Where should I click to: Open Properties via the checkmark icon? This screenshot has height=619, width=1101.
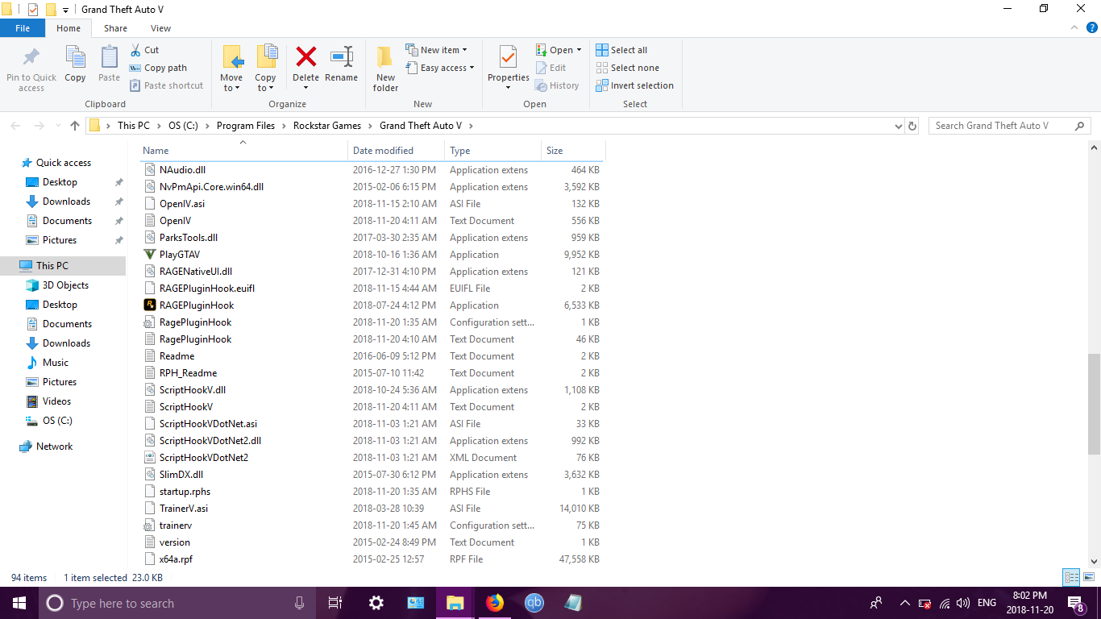pyautogui.click(x=508, y=57)
